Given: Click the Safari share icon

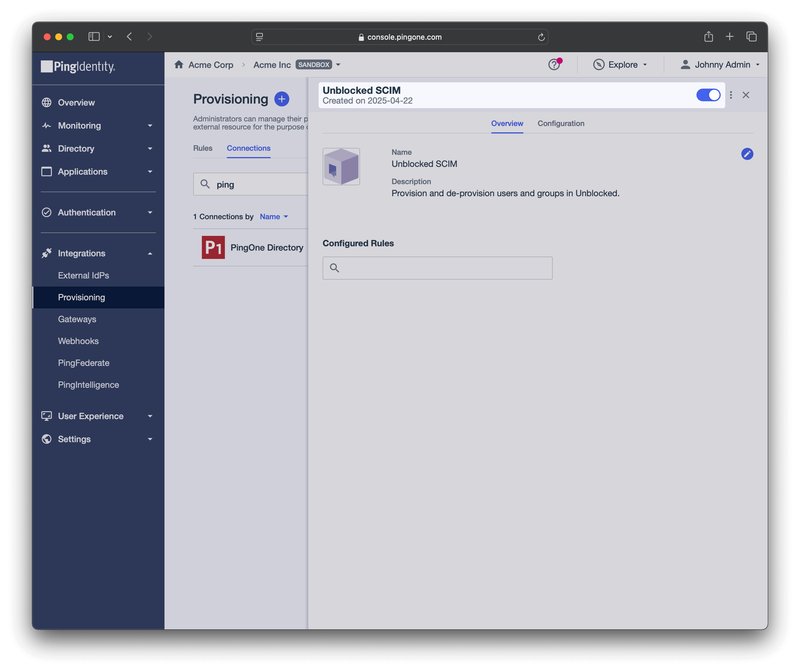Looking at the screenshot, I should click(708, 36).
